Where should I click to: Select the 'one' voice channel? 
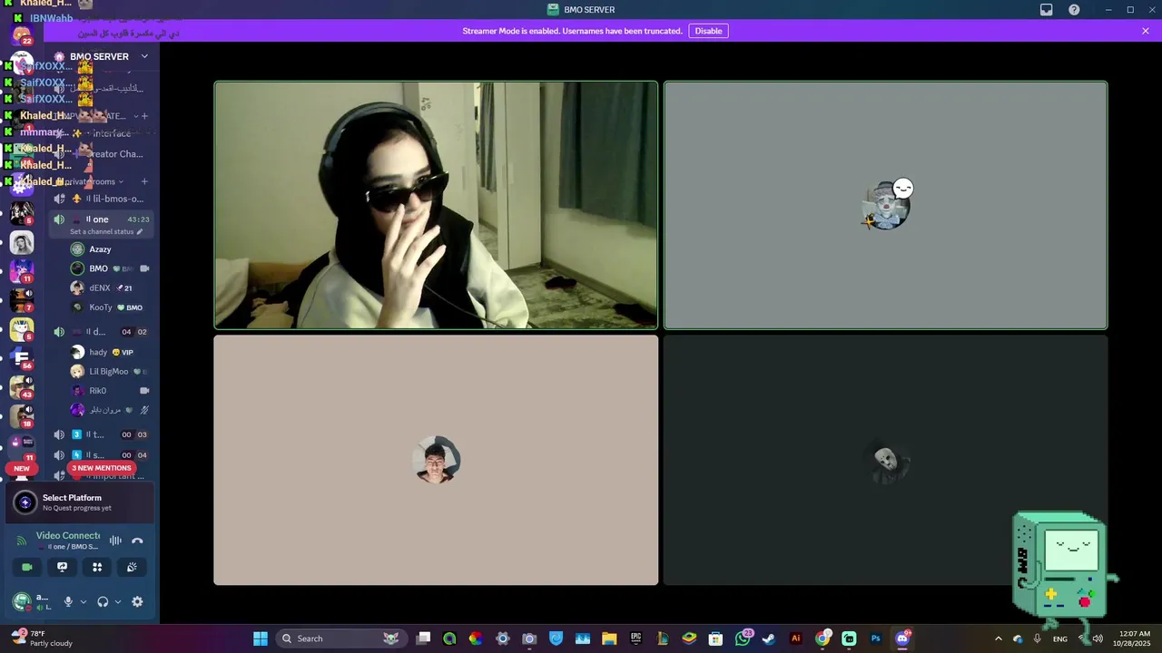click(100, 219)
